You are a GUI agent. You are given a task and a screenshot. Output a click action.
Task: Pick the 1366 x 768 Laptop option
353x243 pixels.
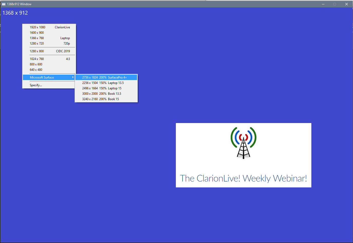point(49,38)
